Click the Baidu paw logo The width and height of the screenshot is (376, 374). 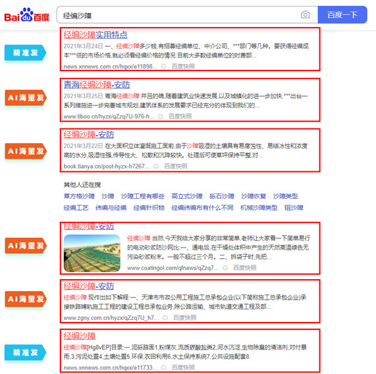pos(26,14)
